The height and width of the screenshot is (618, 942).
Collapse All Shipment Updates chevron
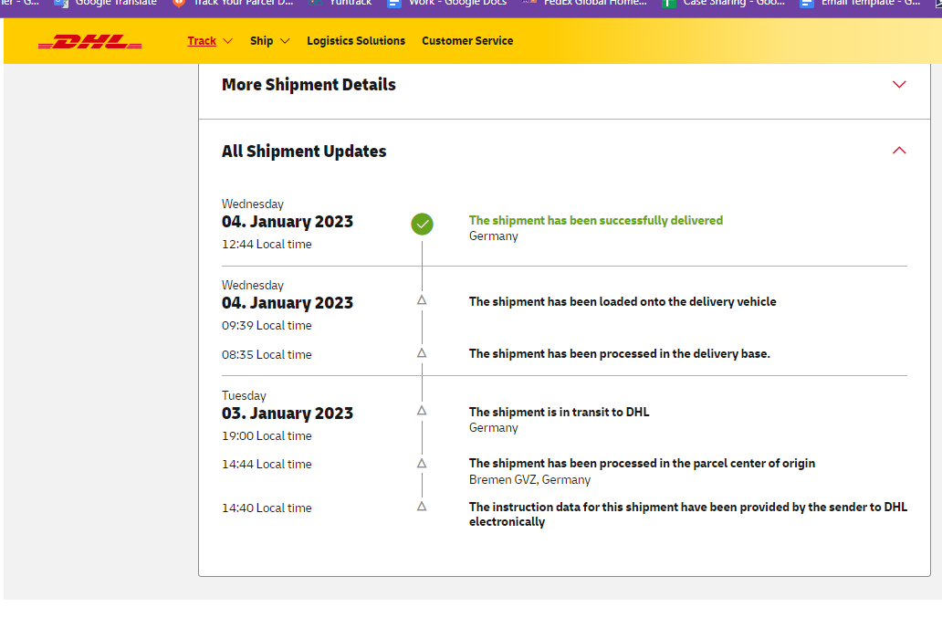coord(899,151)
